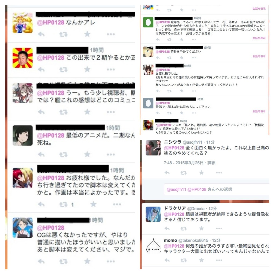The width and height of the screenshot is (275, 275).
Task: Open the rising sun flag avatar profile
Action: tap(23, 58)
